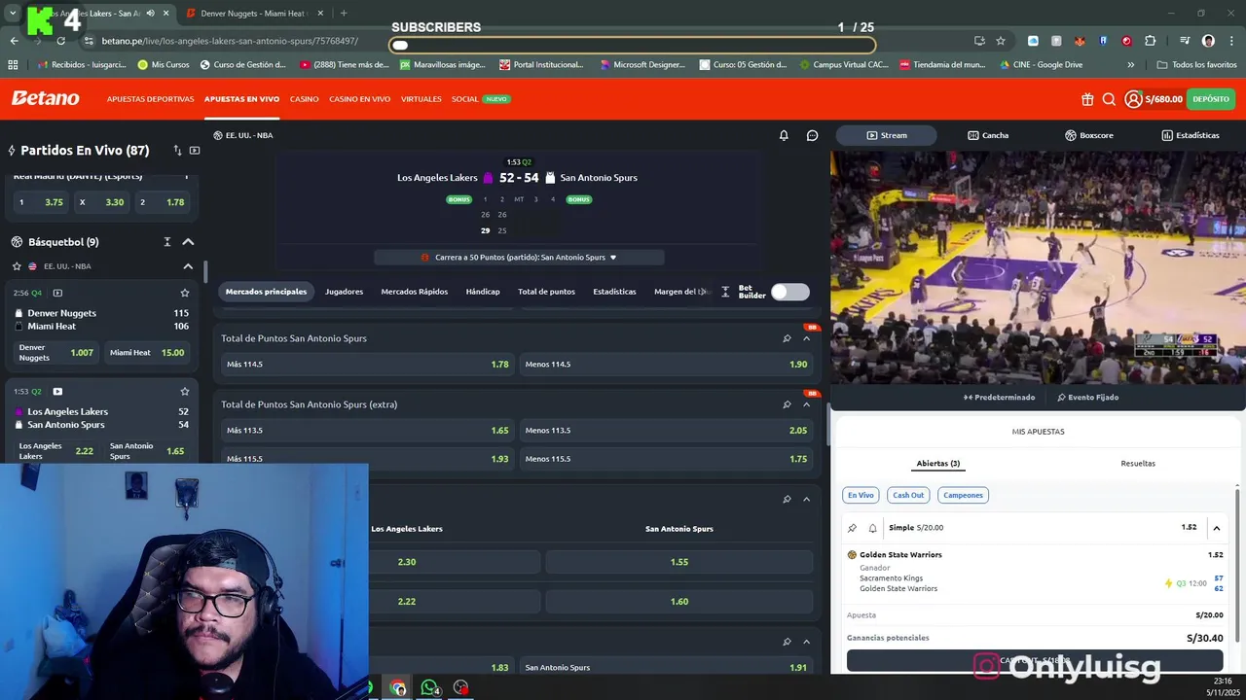Screen dimensions: 1246x700
Task: Click the sort arrows next to Partidos En Vivo
Action: (177, 151)
